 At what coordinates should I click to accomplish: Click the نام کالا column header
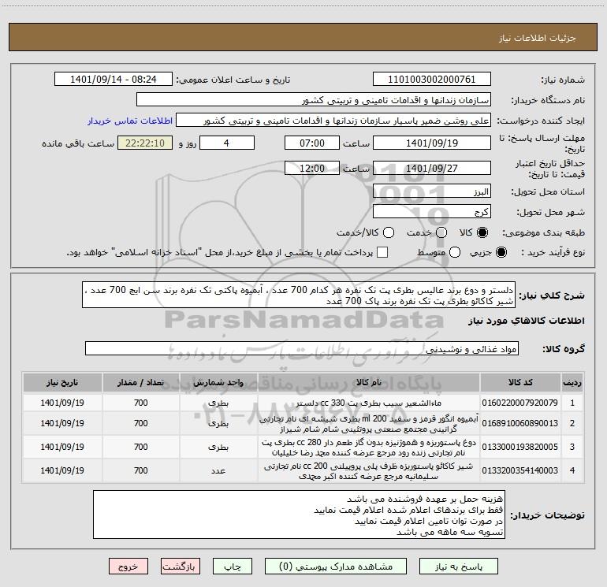369,382
